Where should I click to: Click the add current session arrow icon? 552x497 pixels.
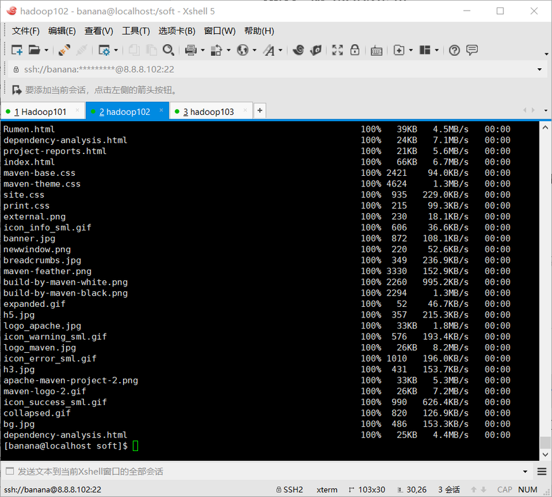17,90
